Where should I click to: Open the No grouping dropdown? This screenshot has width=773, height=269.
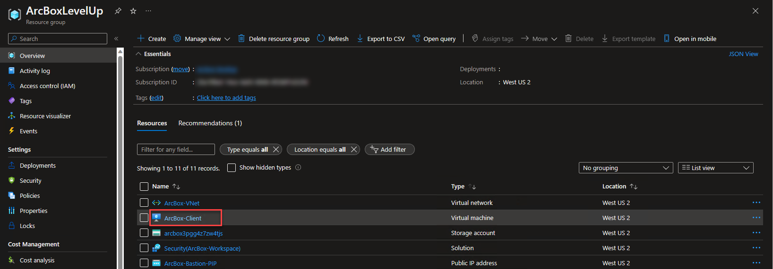click(626, 168)
